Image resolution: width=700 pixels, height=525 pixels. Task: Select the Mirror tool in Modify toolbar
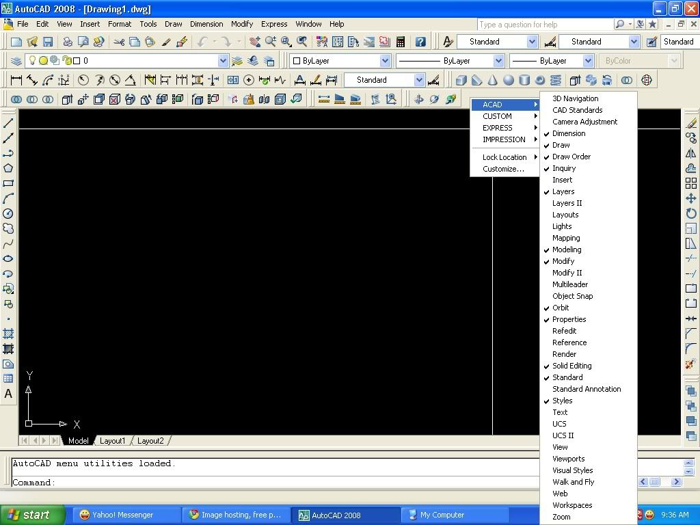(x=690, y=153)
